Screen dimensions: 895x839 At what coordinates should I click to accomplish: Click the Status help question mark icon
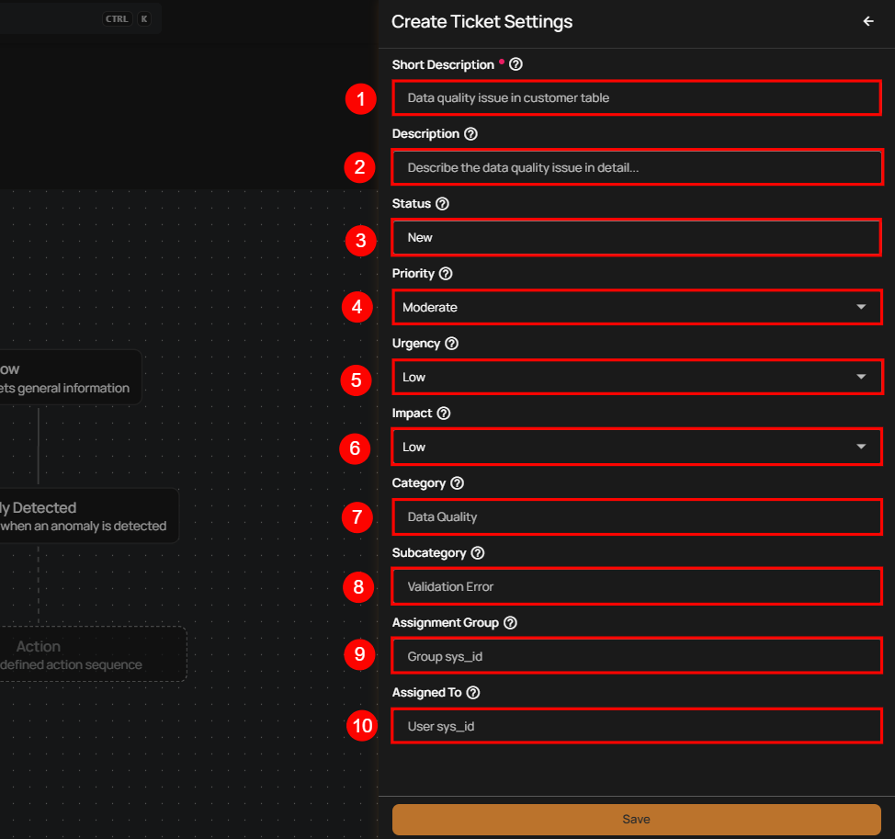(x=442, y=204)
